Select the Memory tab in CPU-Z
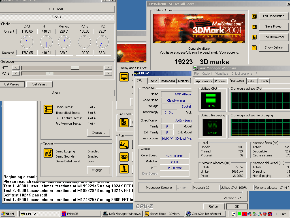290x218 pixels. pyautogui.click(x=184, y=81)
